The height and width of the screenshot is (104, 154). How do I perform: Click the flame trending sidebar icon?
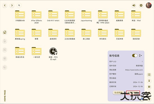(5, 41)
